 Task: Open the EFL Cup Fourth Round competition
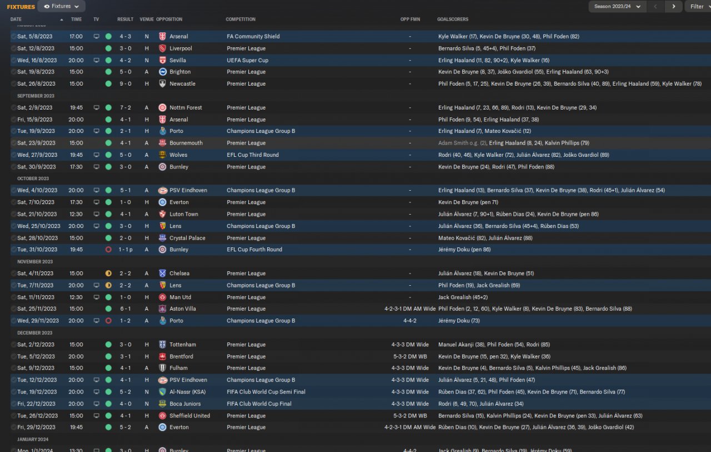tap(254, 250)
